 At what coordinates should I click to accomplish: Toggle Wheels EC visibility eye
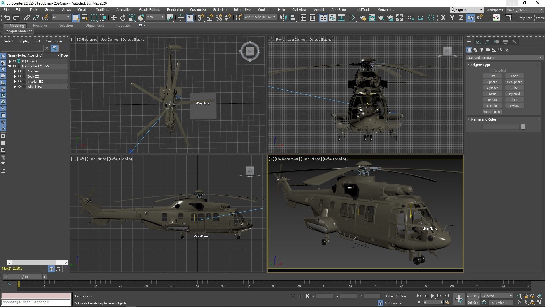click(20, 87)
